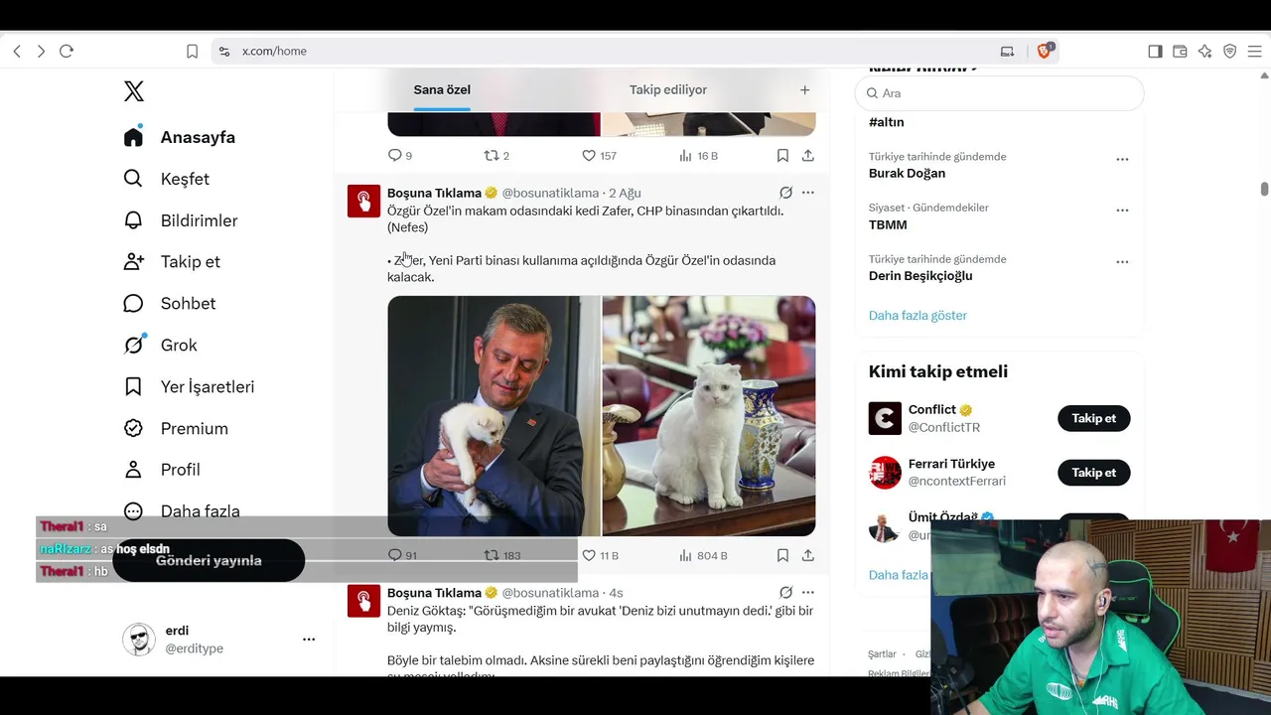This screenshot has width=1271, height=715.
Task: Open the @bosunatiklama handle on 2 Ağu post
Action: [x=550, y=193]
